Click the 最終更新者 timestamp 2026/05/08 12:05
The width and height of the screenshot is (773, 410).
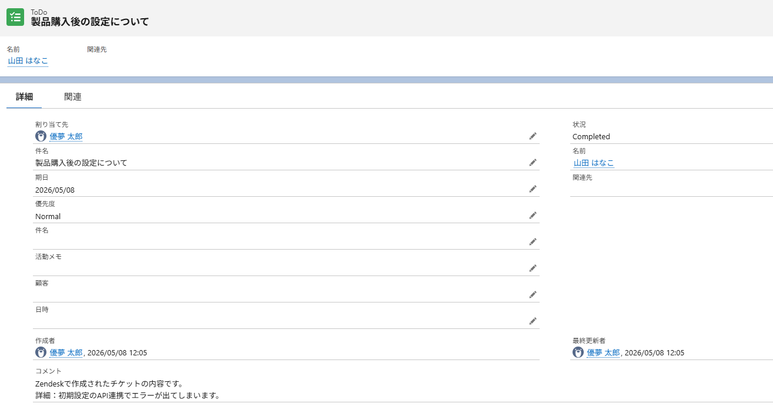coord(654,352)
